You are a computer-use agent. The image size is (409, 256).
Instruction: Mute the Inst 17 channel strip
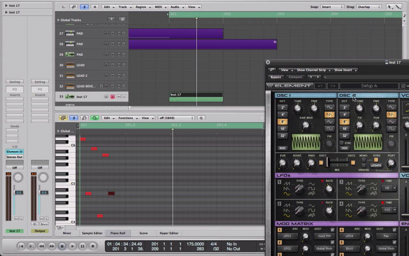[x=16, y=219]
